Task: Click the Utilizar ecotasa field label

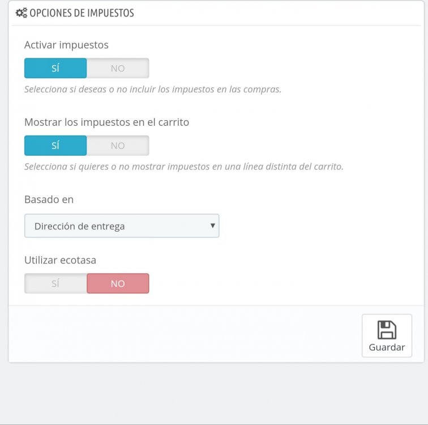Action: [x=60, y=261]
